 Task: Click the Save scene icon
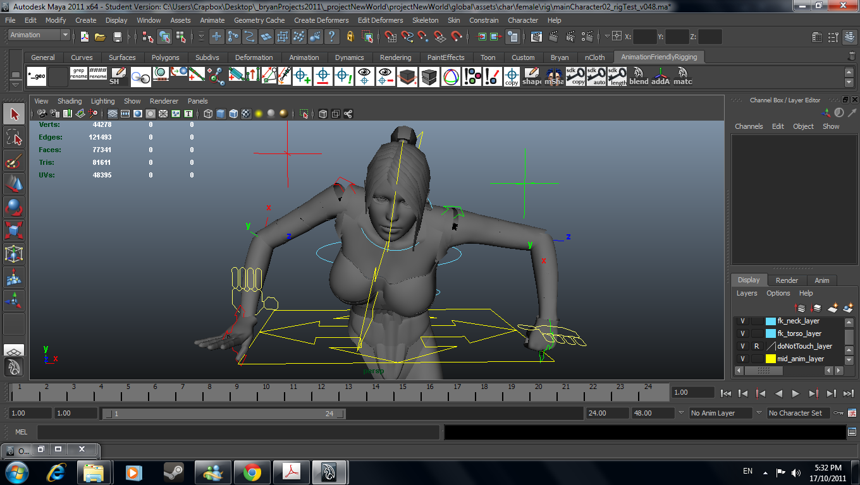117,37
